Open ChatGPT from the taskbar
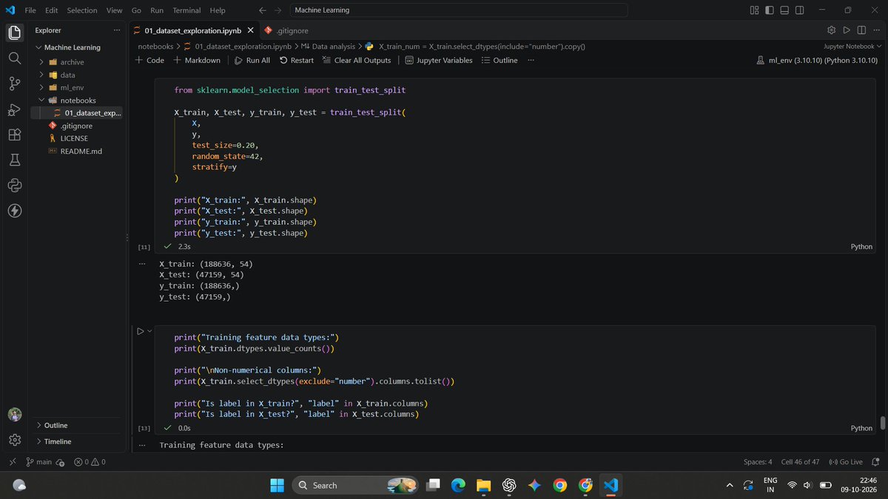Image resolution: width=888 pixels, height=499 pixels. (508, 485)
